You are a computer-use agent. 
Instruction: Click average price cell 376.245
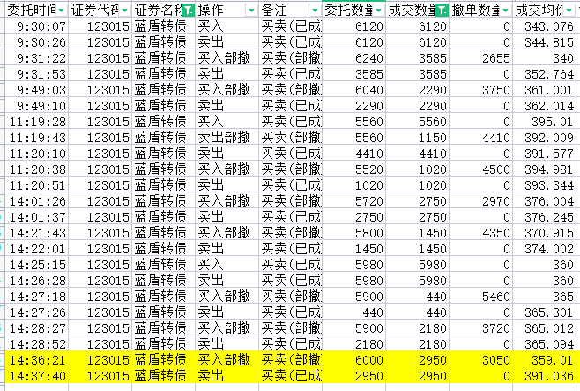pos(546,217)
